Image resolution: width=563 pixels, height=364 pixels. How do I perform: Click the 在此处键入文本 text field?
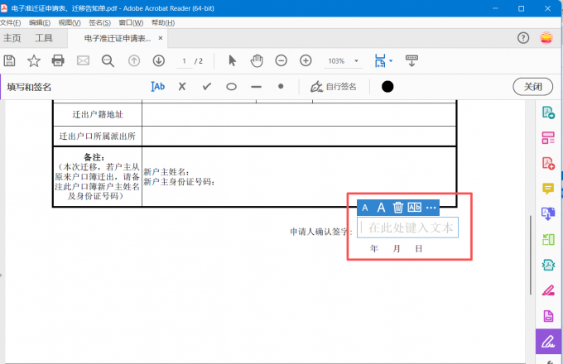(x=409, y=227)
